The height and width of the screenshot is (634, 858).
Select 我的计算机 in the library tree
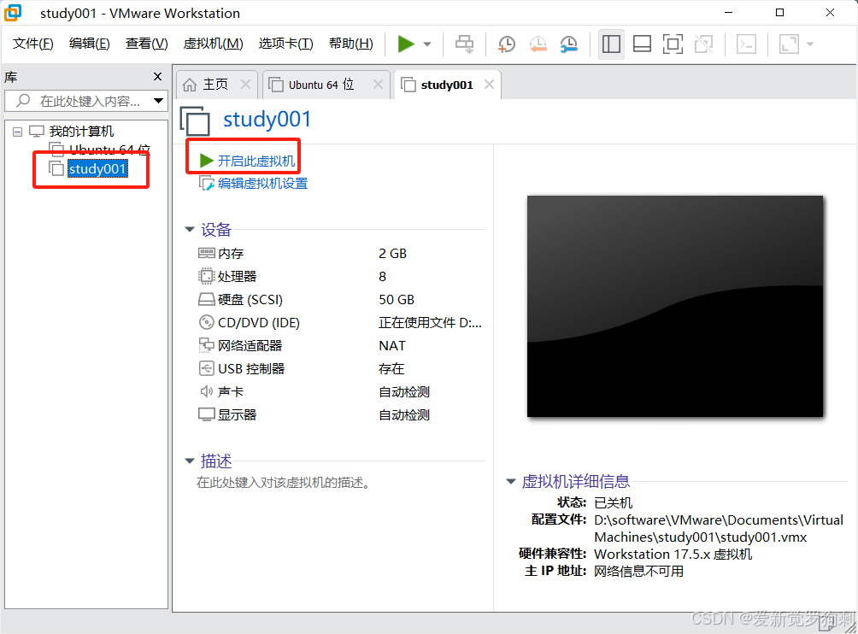(81, 132)
